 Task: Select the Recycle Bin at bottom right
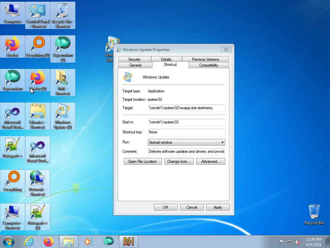click(314, 214)
